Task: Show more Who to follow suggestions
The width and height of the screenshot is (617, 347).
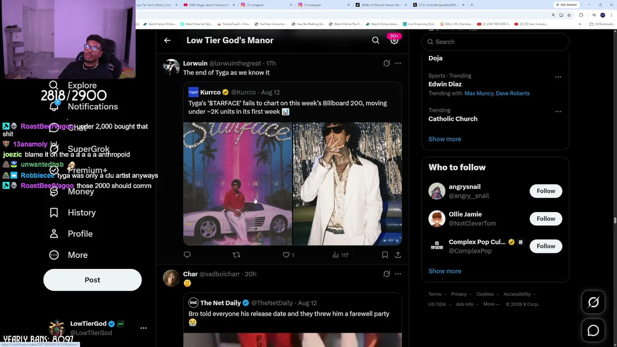Action: pos(444,271)
